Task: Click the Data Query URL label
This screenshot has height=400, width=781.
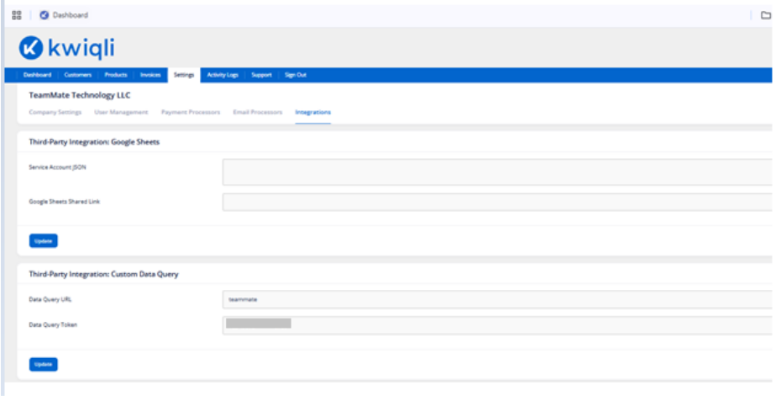Action: 50,300
